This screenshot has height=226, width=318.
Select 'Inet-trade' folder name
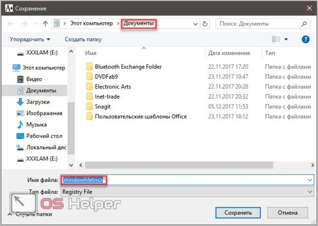click(x=107, y=97)
